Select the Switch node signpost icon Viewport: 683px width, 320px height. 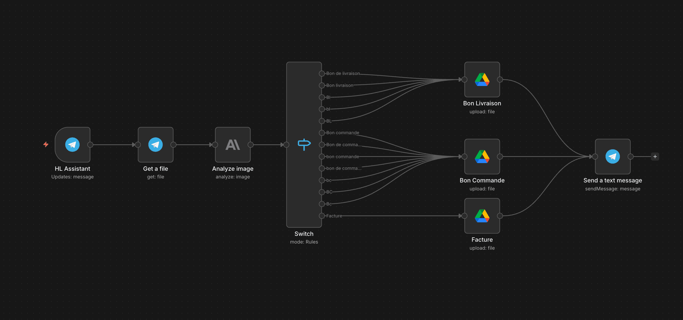[304, 144]
